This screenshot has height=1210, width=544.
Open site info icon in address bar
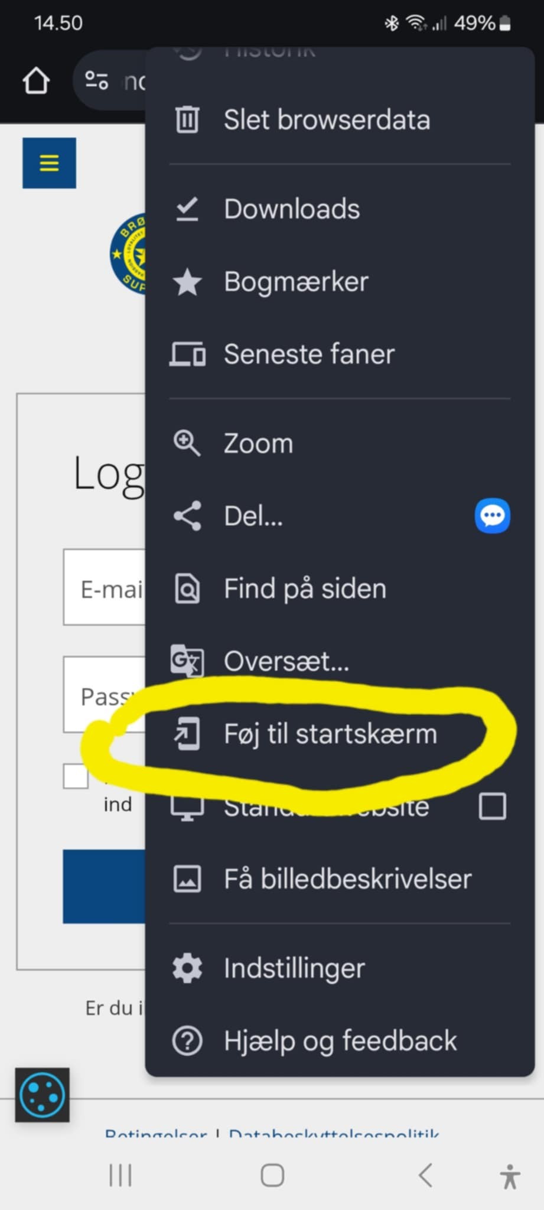coord(96,80)
